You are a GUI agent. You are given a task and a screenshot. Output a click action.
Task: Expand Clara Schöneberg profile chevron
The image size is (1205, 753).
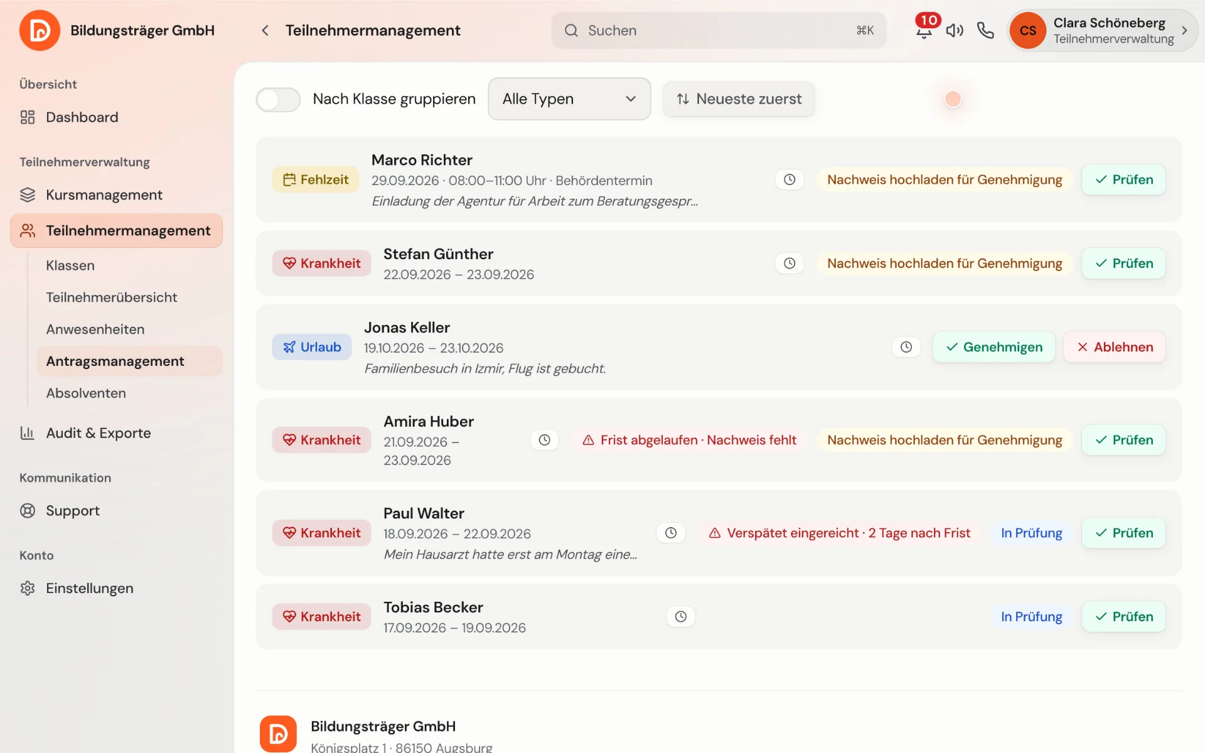click(x=1184, y=30)
